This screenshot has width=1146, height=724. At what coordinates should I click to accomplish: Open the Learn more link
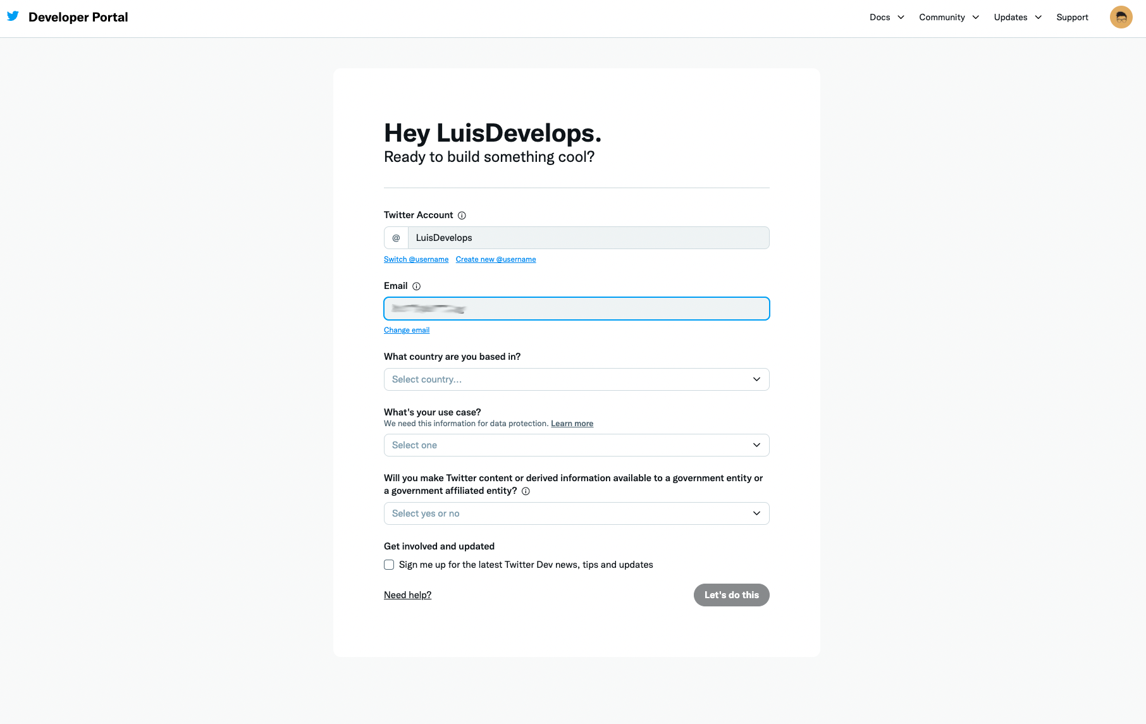pos(572,424)
